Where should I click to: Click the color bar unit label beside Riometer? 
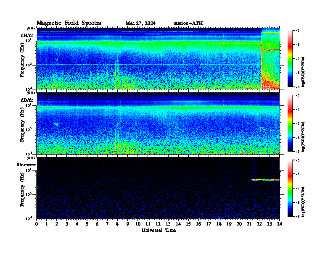(x=304, y=202)
